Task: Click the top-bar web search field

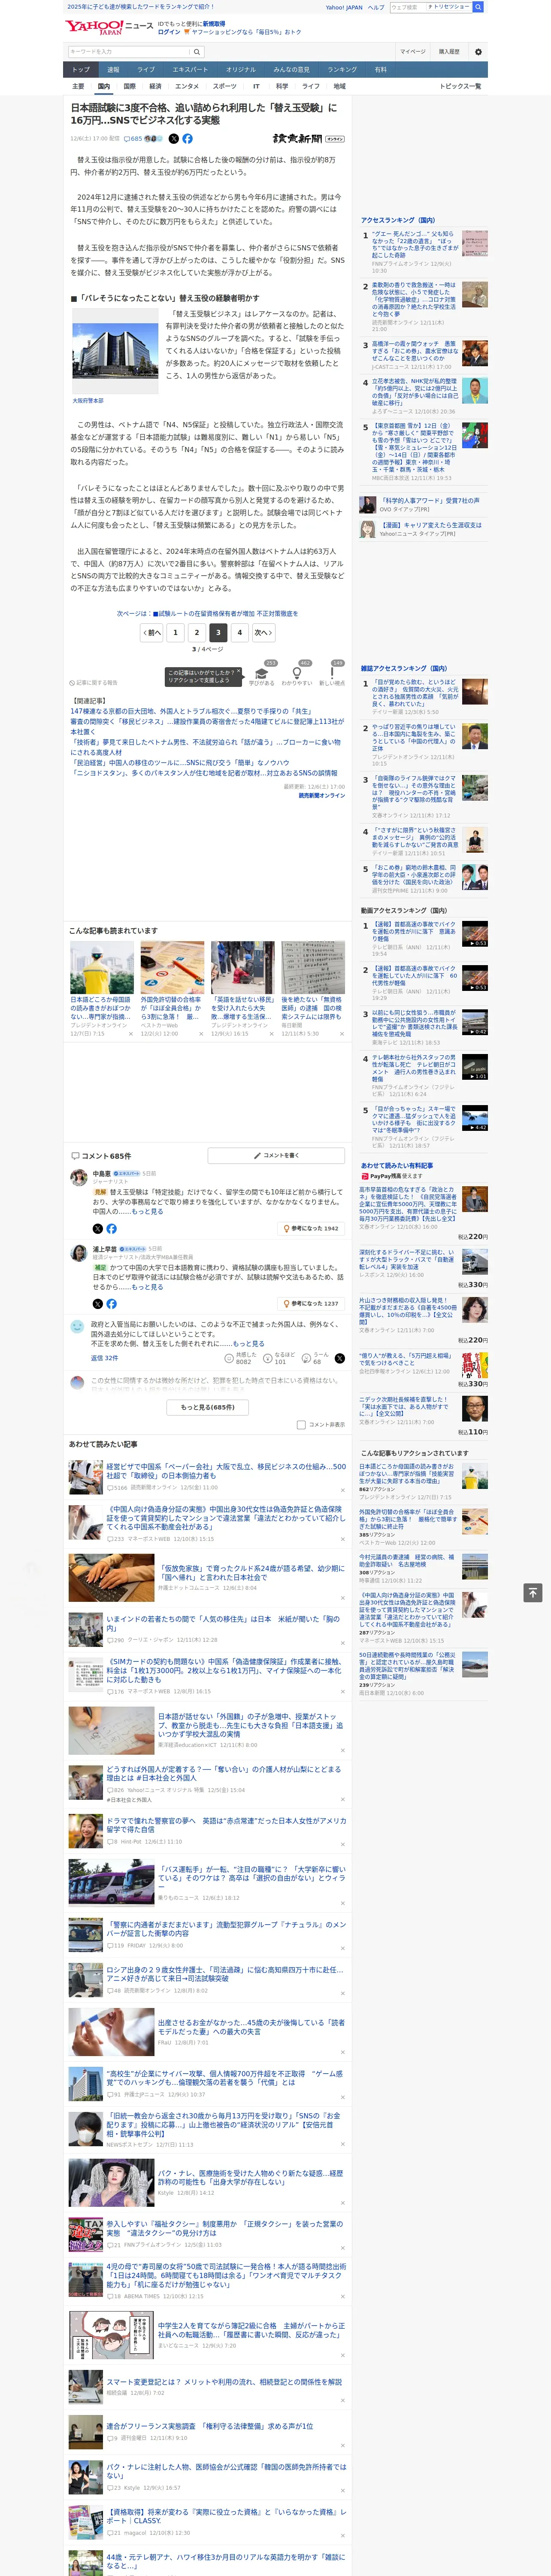Action: [408, 7]
